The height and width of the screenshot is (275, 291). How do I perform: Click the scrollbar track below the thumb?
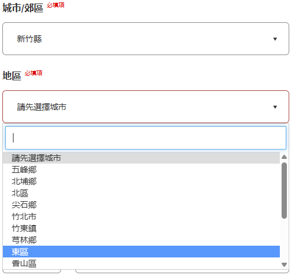click(284, 240)
